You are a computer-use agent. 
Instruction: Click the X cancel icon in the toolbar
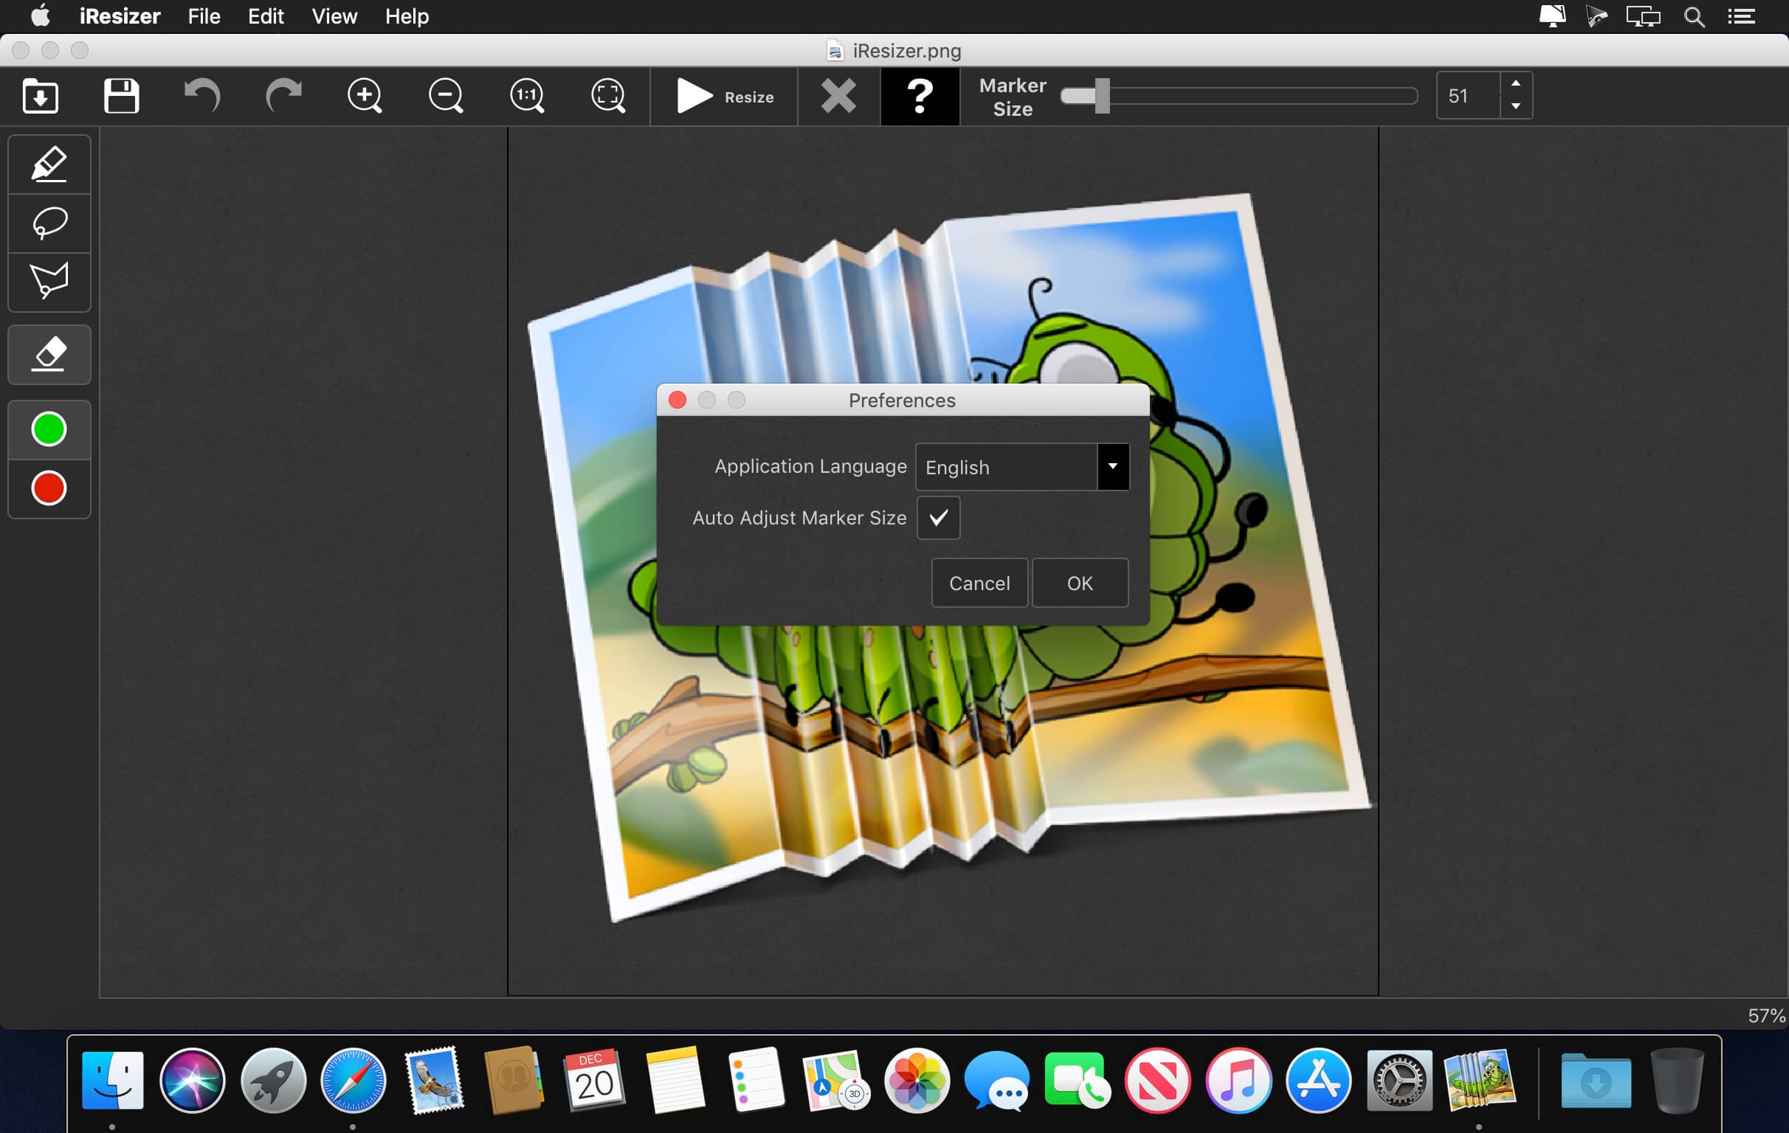[839, 97]
